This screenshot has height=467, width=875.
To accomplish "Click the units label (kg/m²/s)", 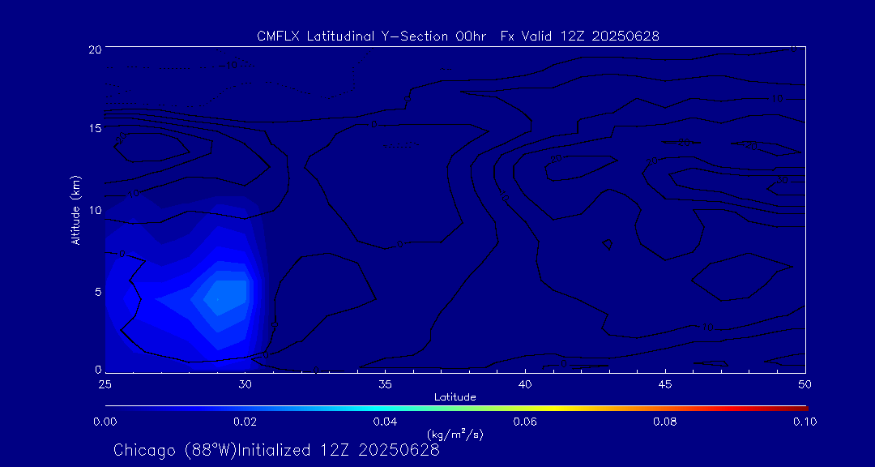I will pyautogui.click(x=455, y=434).
